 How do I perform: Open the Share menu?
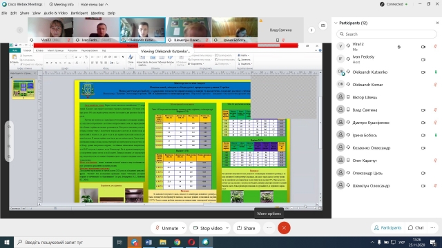coord(25,13)
